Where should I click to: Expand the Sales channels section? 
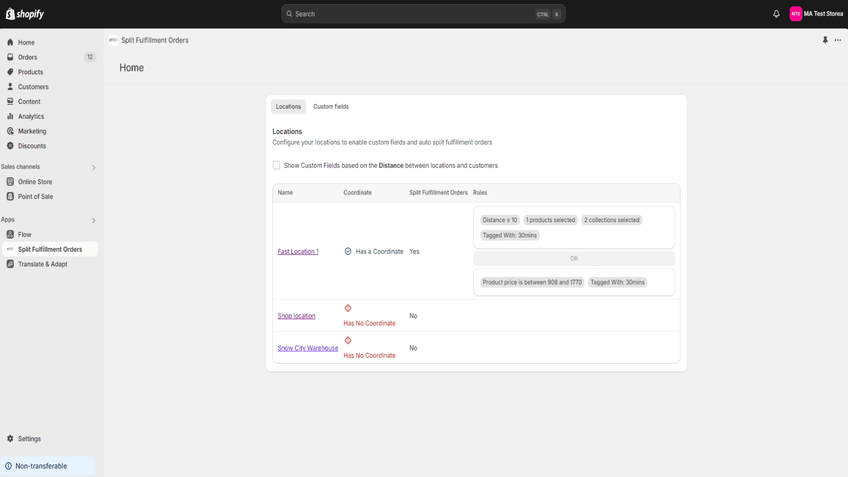tap(94, 167)
